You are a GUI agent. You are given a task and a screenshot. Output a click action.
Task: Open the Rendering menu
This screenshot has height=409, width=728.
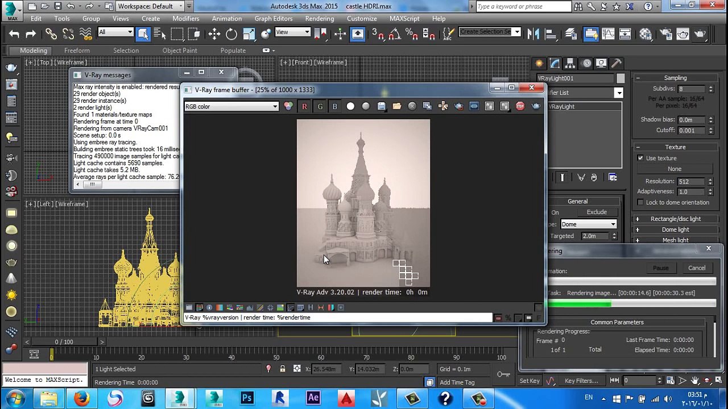tap(319, 18)
